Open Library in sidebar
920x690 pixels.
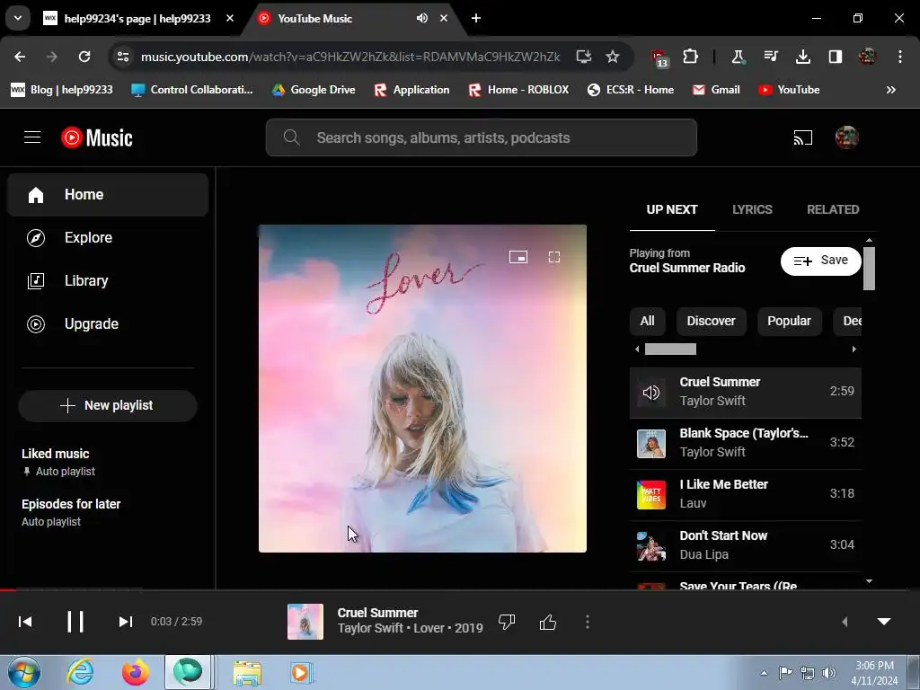pos(108,280)
